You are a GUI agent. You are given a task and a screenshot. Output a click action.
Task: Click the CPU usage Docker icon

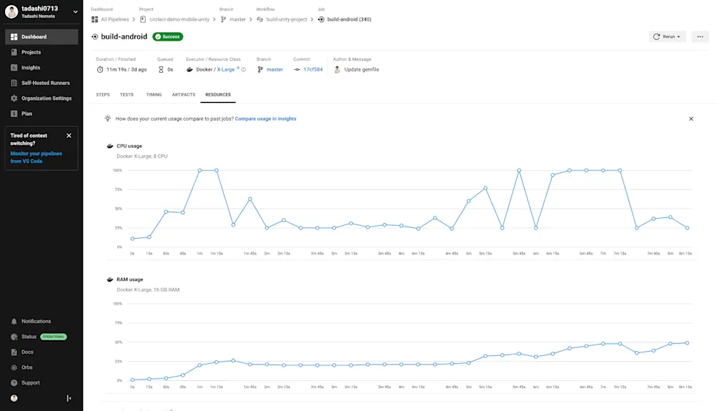[x=110, y=147]
